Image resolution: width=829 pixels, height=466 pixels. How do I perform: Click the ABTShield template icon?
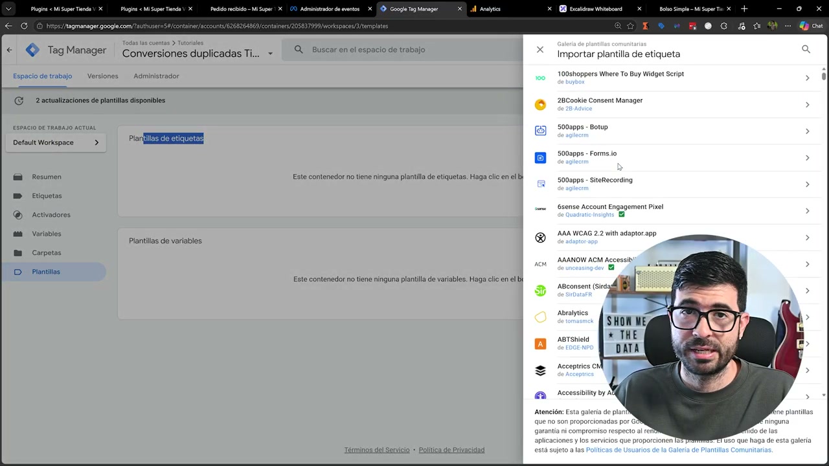pos(540,344)
